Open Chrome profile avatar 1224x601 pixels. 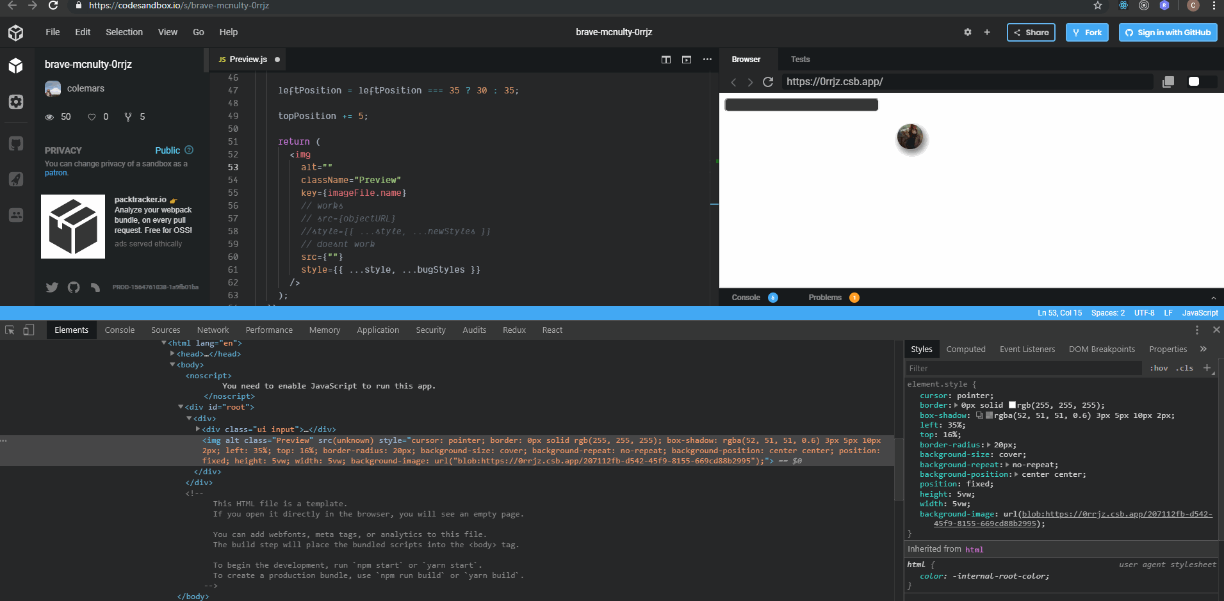point(1193,6)
